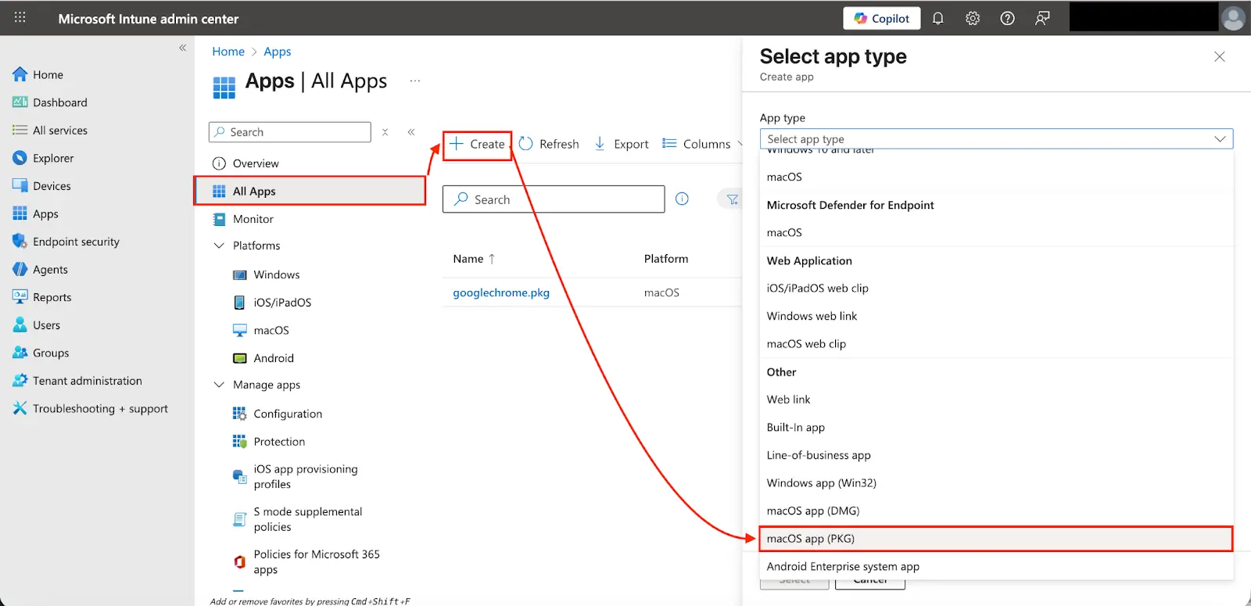
Task: Open the app launcher grid icon
Action: [20, 18]
